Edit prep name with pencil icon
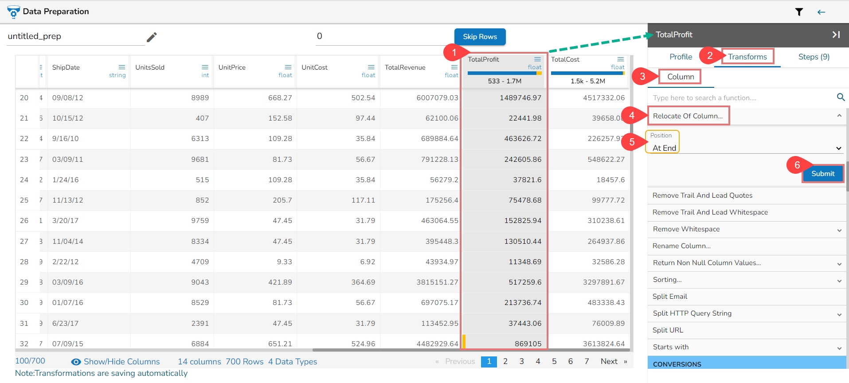Image resolution: width=849 pixels, height=383 pixels. 152,37
